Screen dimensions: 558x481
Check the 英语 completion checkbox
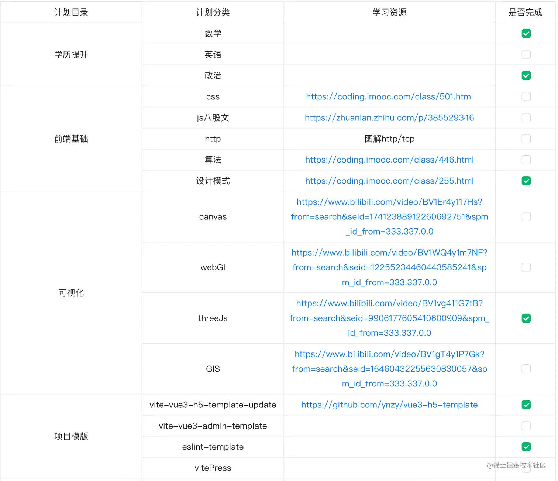[526, 55]
